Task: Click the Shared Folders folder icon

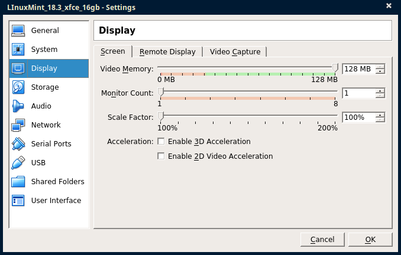Action: click(x=18, y=182)
